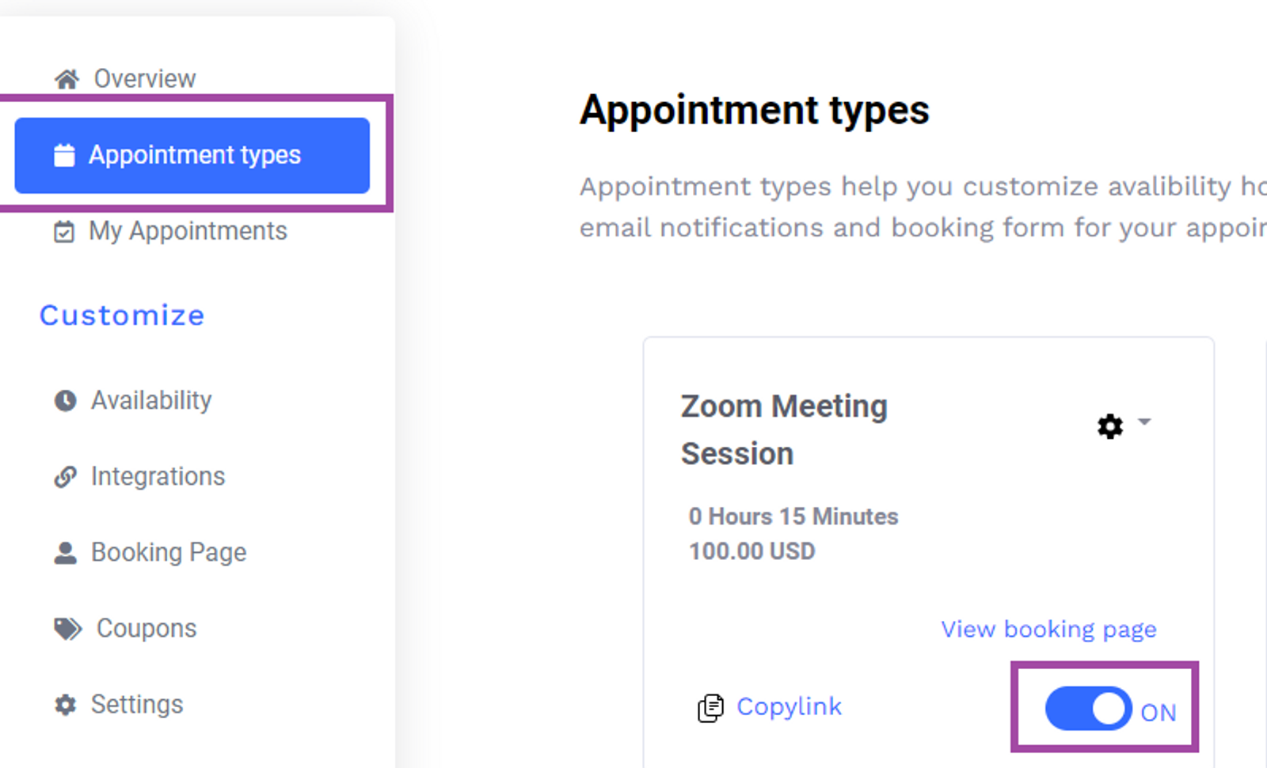Click the calendar icon on Appointment types
1267x768 pixels.
click(64, 155)
